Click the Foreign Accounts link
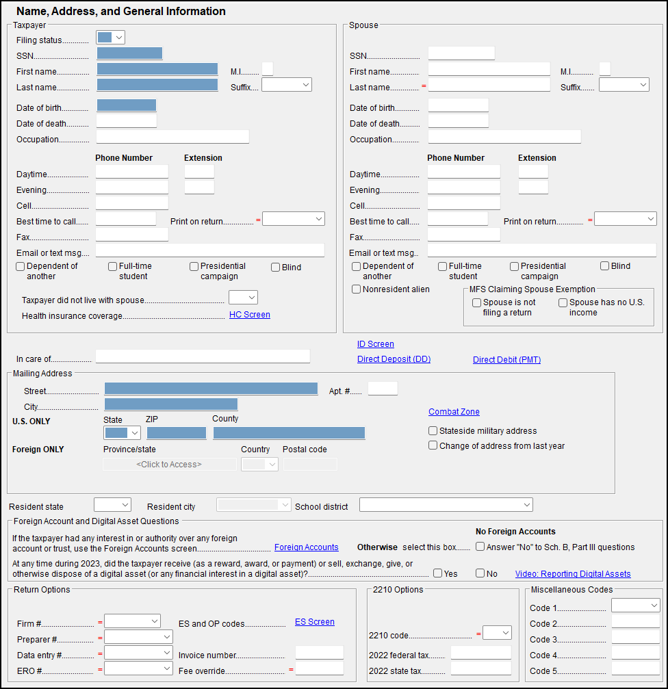The width and height of the screenshot is (668, 689). 306,547
